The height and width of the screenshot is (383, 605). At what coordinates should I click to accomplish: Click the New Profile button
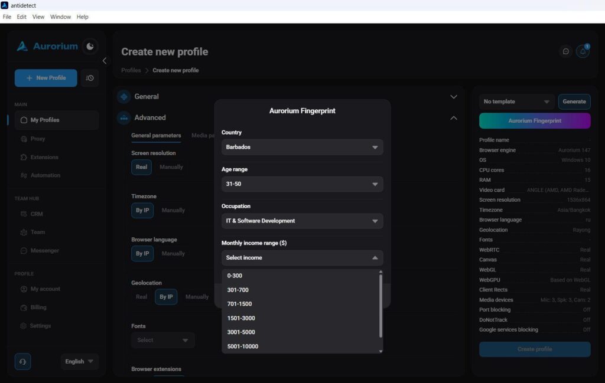46,78
